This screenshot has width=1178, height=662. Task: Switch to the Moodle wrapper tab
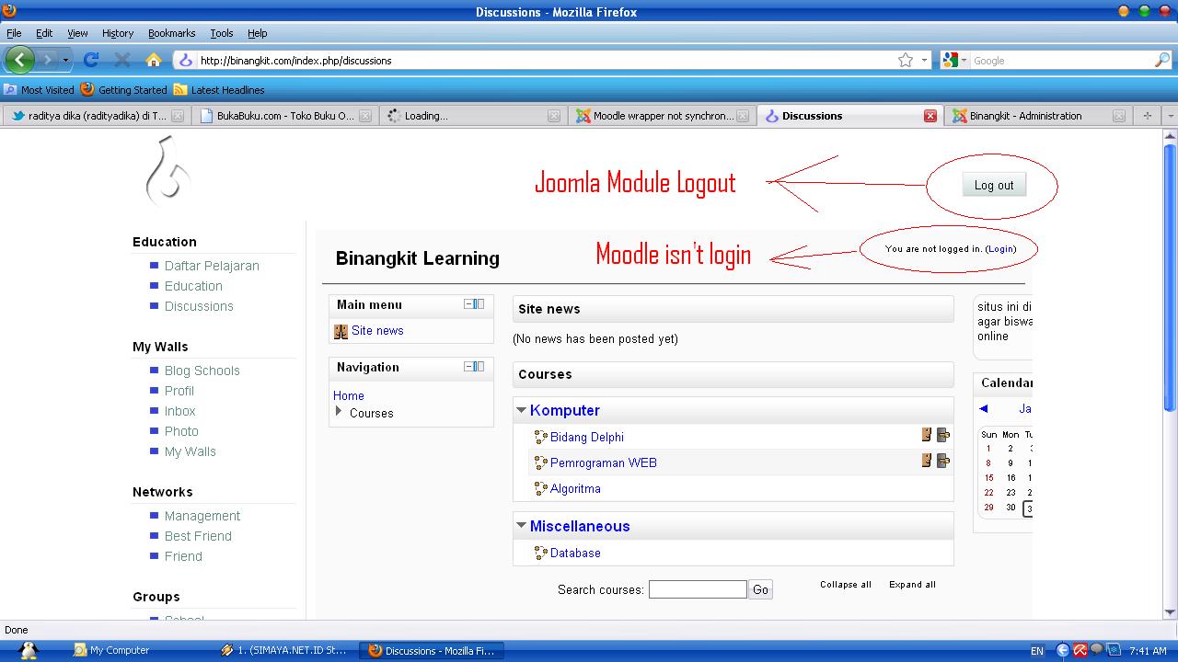[x=662, y=116]
